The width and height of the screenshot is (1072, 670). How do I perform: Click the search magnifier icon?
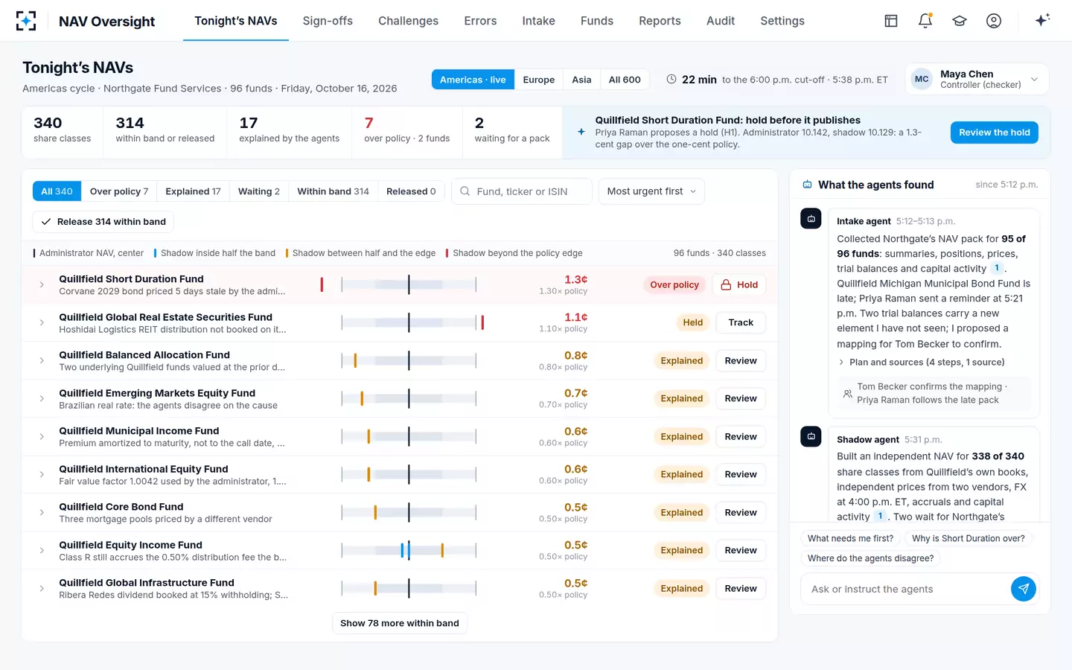click(465, 191)
